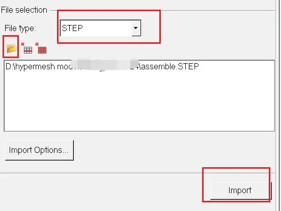Click the Import button
Image resolution: width=281 pixels, height=211 pixels.
coord(241,191)
